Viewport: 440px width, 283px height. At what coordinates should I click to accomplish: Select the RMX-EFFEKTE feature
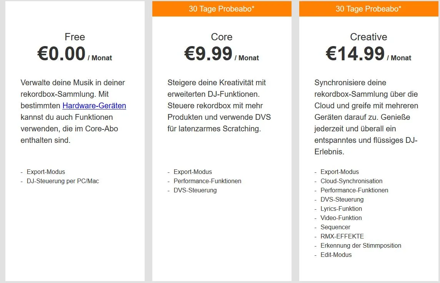[342, 236]
